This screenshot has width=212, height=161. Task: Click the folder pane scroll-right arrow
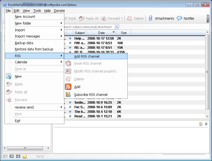(48, 148)
